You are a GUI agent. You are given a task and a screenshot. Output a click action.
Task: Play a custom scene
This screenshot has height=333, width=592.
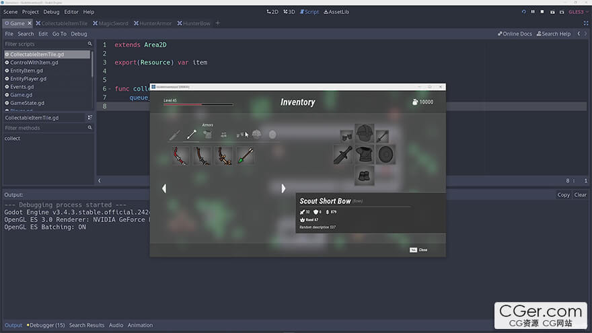562,12
